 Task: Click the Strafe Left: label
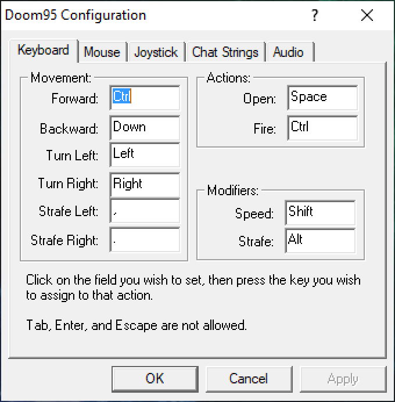coord(69,211)
